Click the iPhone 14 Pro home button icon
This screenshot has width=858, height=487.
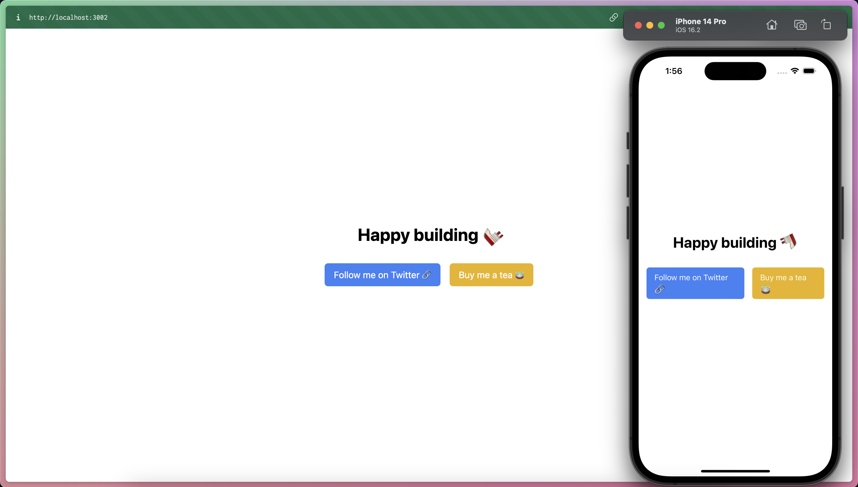pyautogui.click(x=772, y=25)
